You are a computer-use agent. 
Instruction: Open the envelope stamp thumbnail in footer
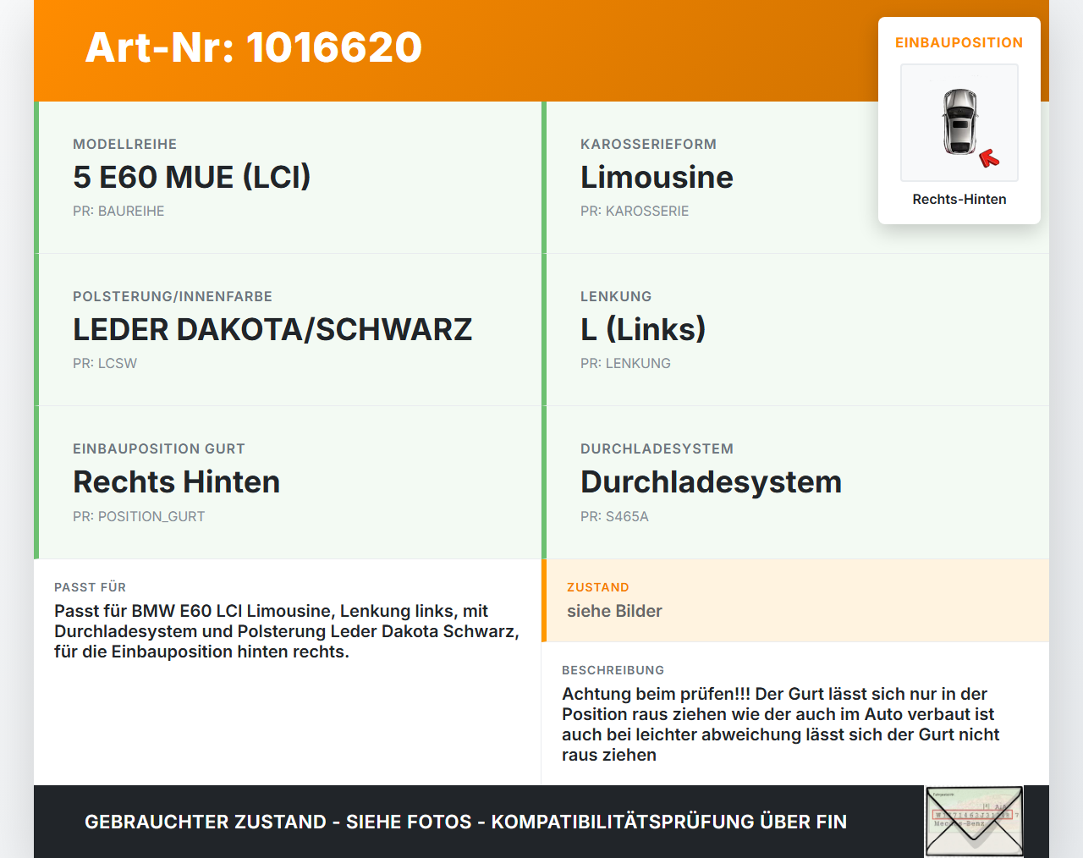974,822
